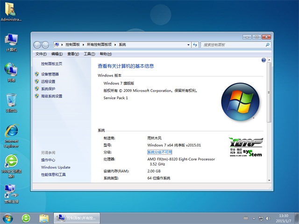Launch 360 browser from the taskbar

[x=26, y=218]
